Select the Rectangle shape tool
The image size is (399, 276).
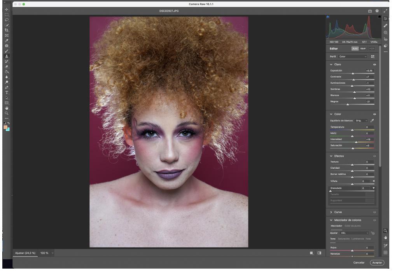[x=7, y=103]
